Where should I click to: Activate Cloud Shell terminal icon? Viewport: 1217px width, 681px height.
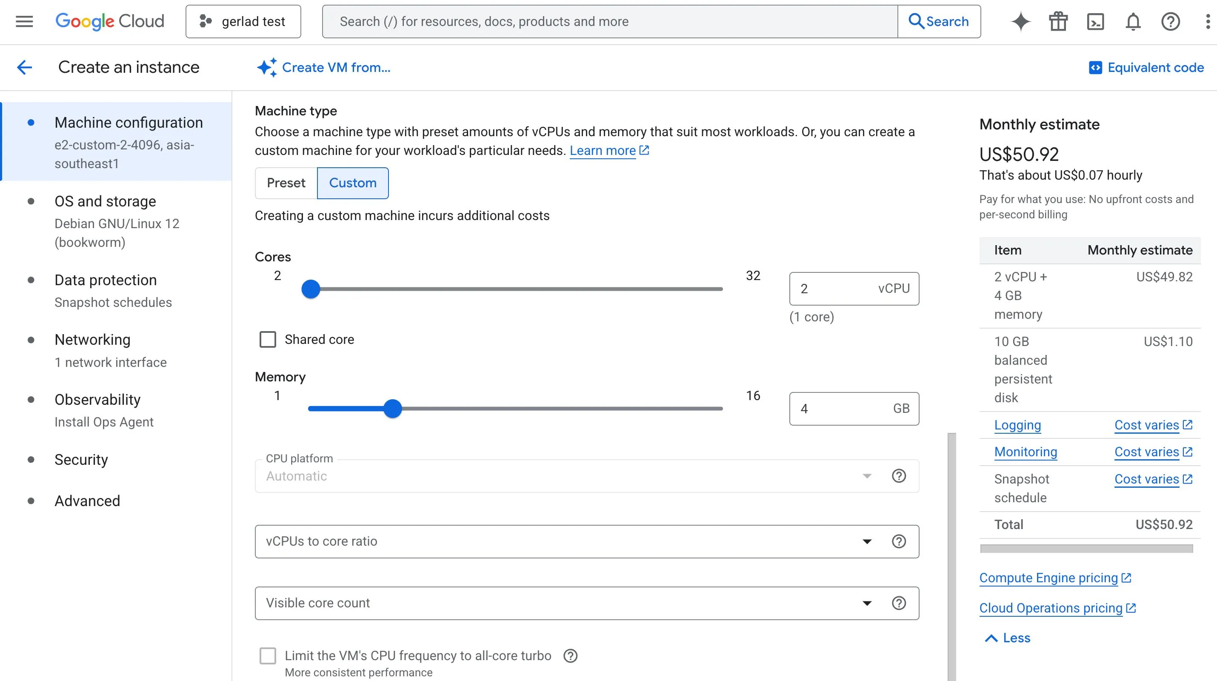[x=1096, y=21]
